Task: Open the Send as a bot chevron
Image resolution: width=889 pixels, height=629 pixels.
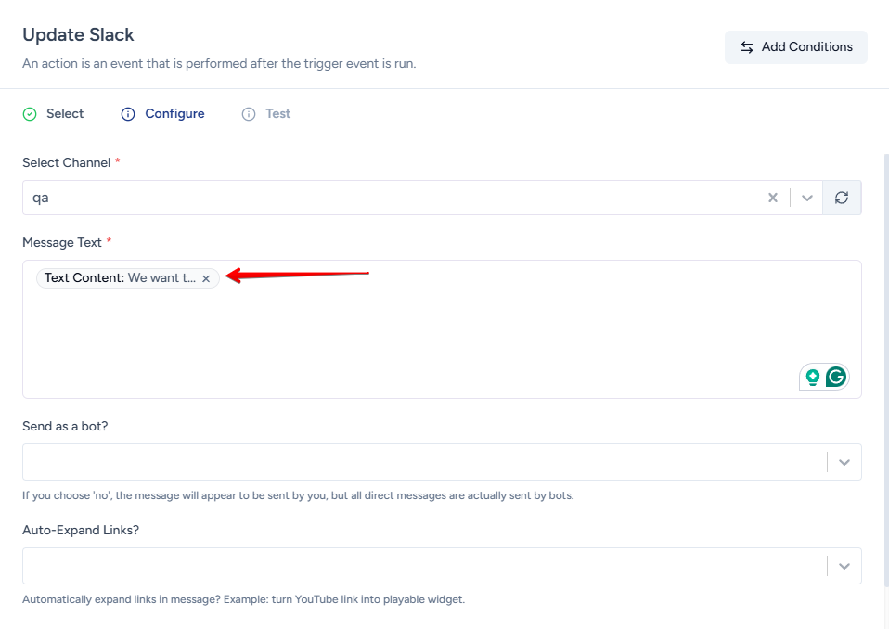Action: pos(844,462)
